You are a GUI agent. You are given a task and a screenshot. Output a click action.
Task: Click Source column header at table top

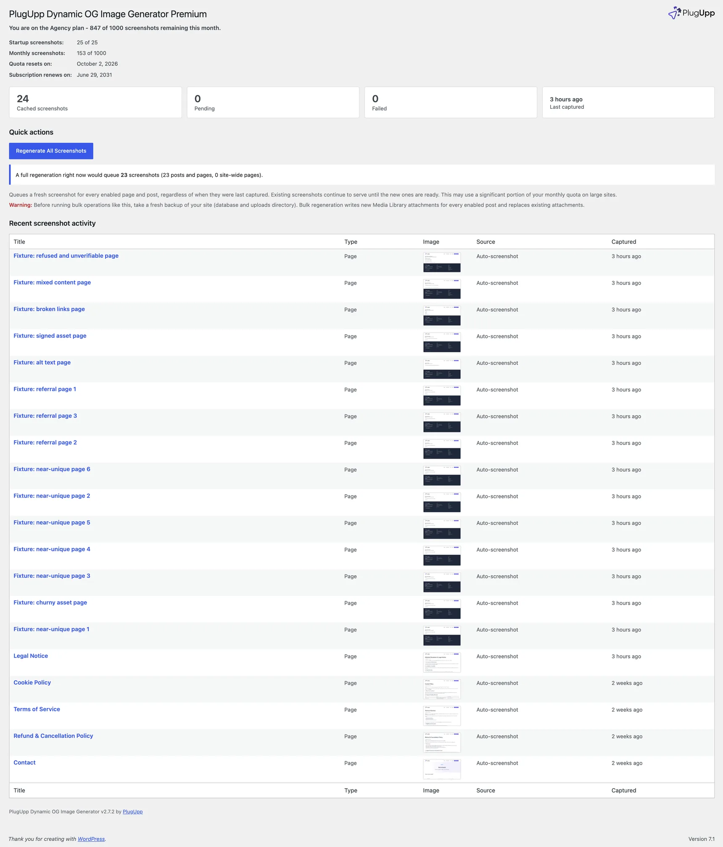tap(486, 241)
